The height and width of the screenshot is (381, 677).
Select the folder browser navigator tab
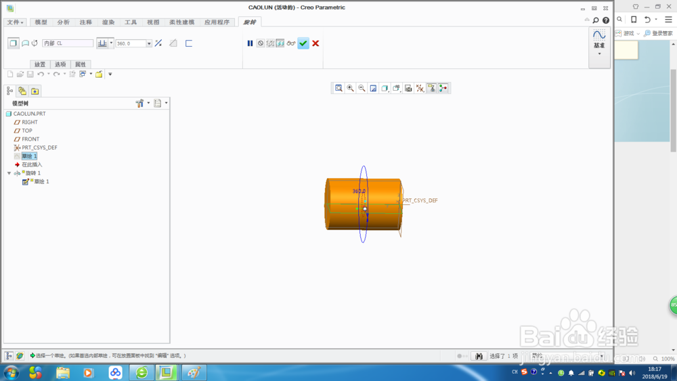(22, 91)
